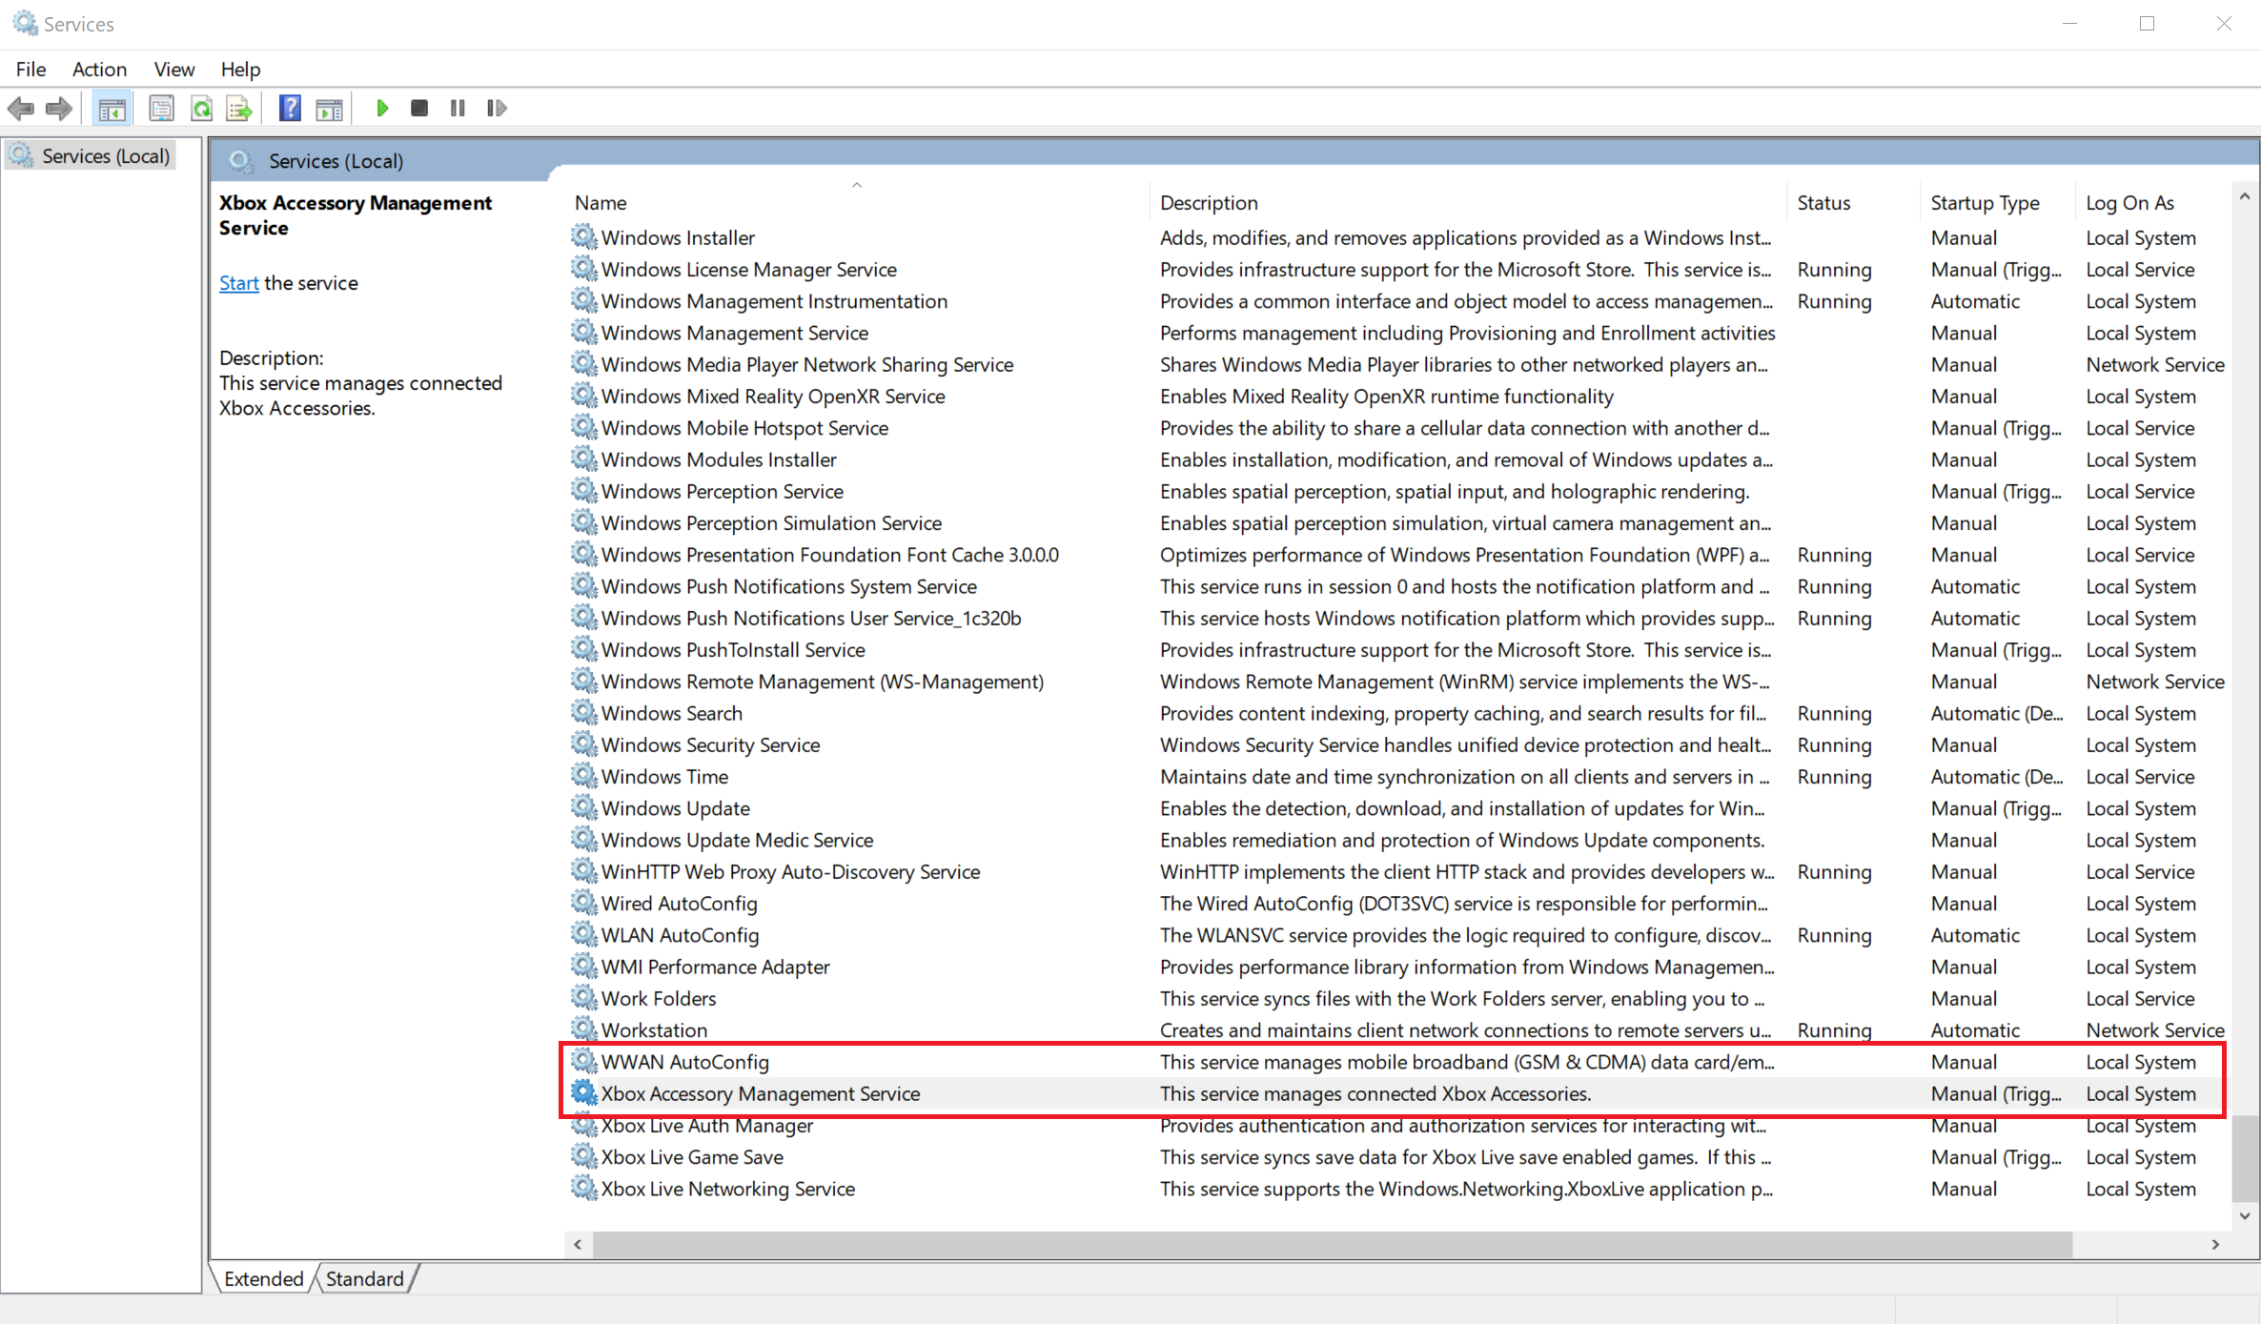Click the Forward arrow toolbar icon
The height and width of the screenshot is (1324, 2261).
(x=59, y=109)
